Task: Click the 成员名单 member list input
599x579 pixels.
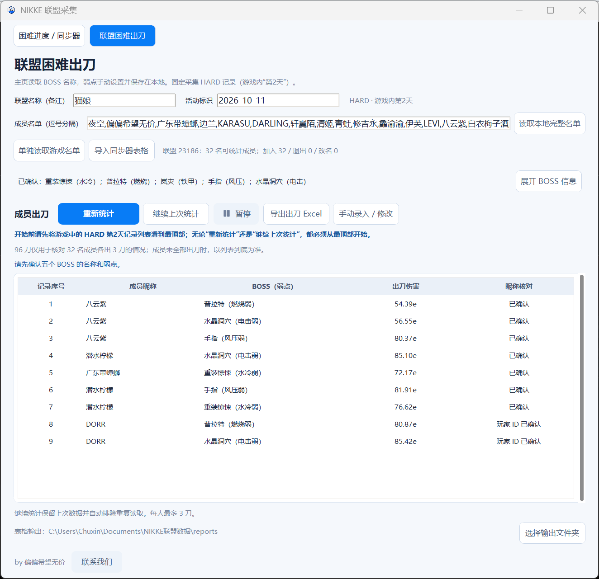Action: [299, 123]
